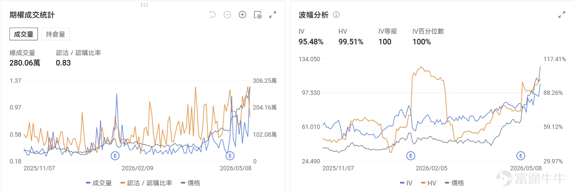Click the May earnings marker in volatility chart
The height and width of the screenshot is (194, 574).
click(521, 155)
